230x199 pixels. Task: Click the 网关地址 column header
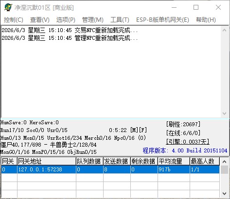point(47,161)
